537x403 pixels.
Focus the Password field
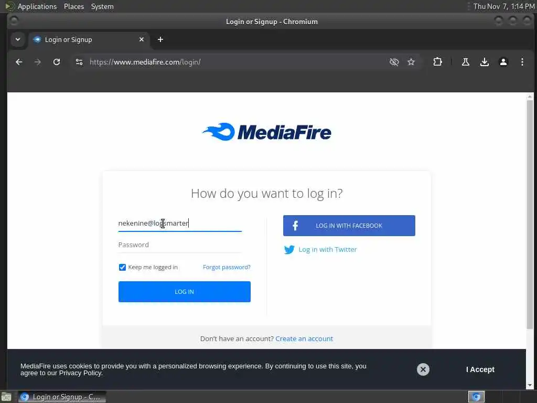(x=180, y=245)
